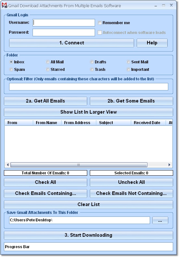Click Total Number Of Emails: 0 label
Image resolution: width=179 pixels, height=257 pixels.
click(46, 173)
